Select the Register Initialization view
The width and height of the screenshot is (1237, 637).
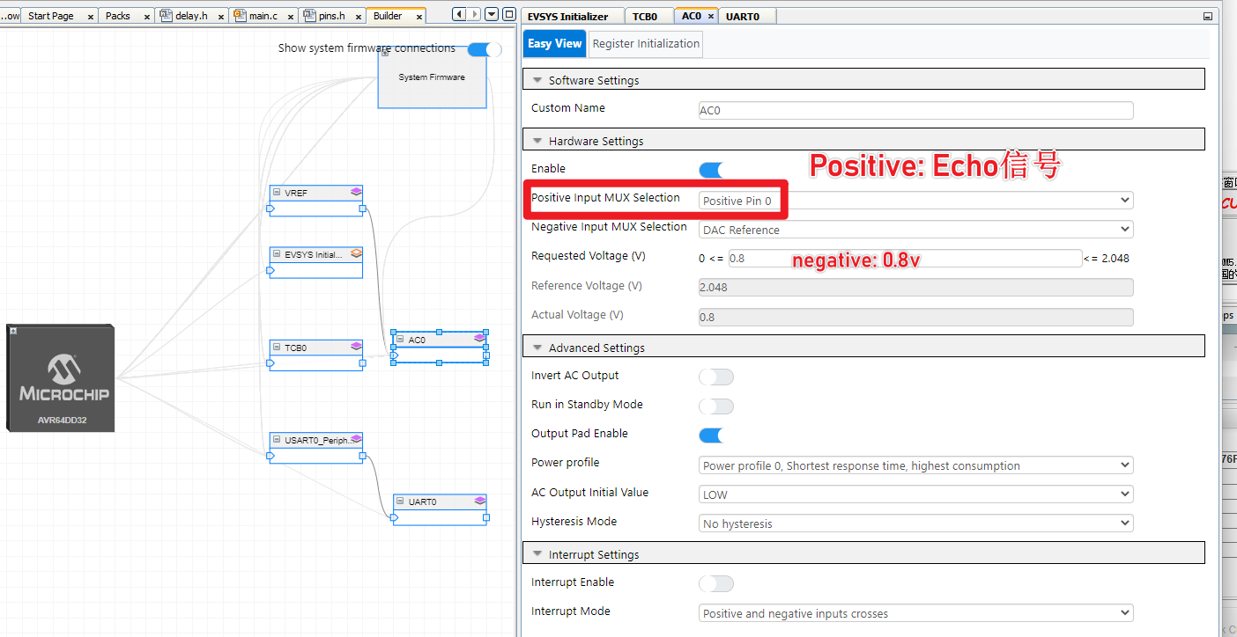646,43
